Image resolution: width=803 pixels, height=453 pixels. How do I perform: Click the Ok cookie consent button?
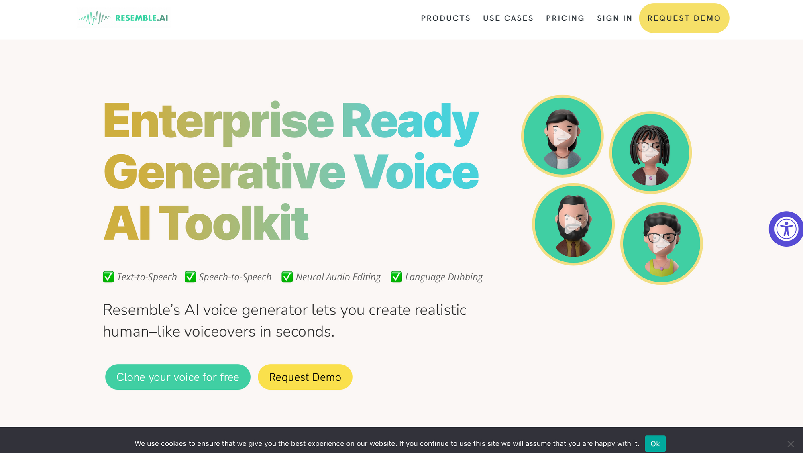click(655, 443)
